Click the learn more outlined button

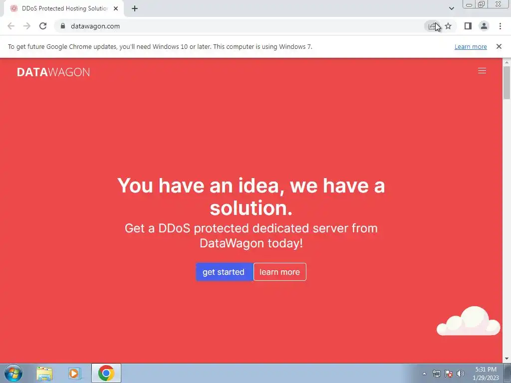point(279,272)
